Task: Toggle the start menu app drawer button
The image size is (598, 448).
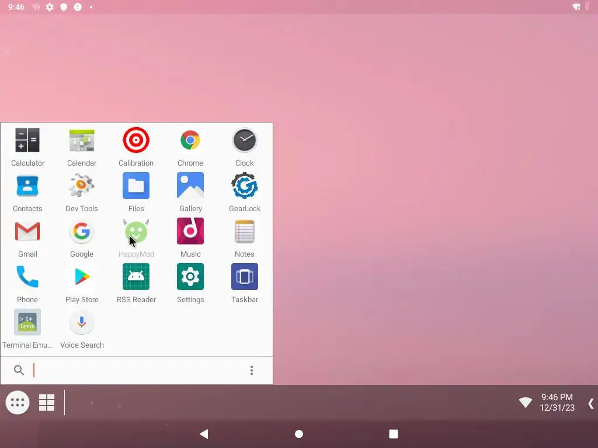Action: tap(18, 402)
